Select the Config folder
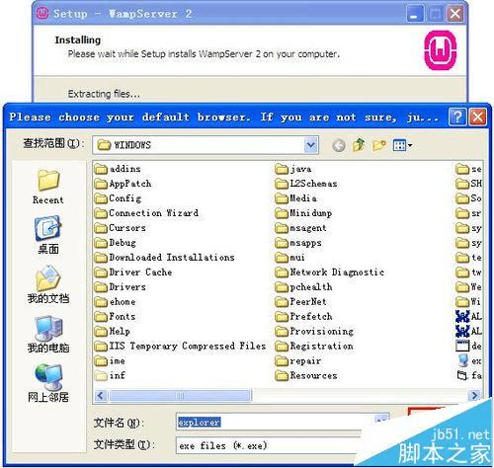 pyautogui.click(x=118, y=198)
